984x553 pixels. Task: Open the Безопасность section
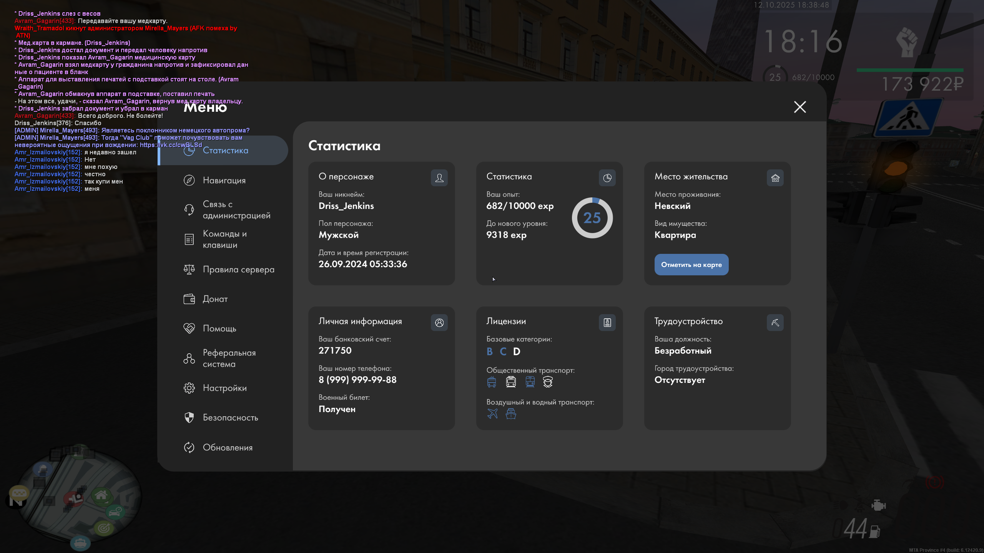(x=230, y=417)
